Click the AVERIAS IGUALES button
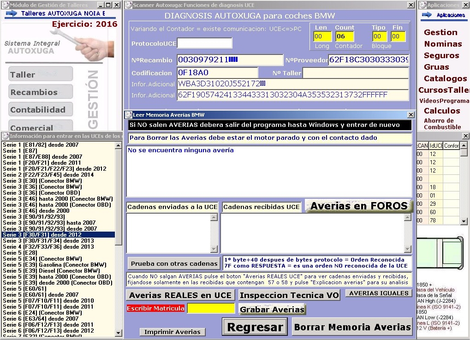 point(379,293)
